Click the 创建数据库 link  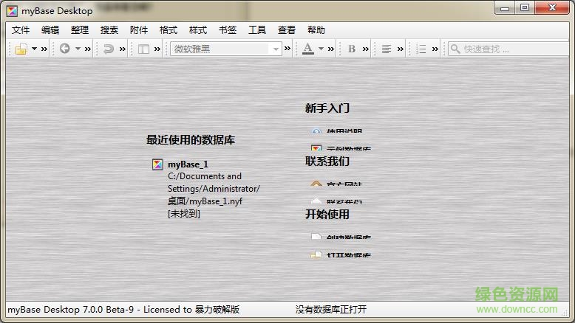click(x=348, y=237)
